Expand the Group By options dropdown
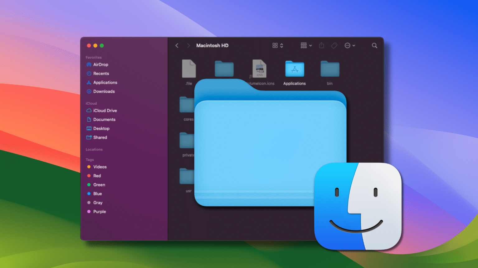This screenshot has height=268, width=478. click(306, 46)
